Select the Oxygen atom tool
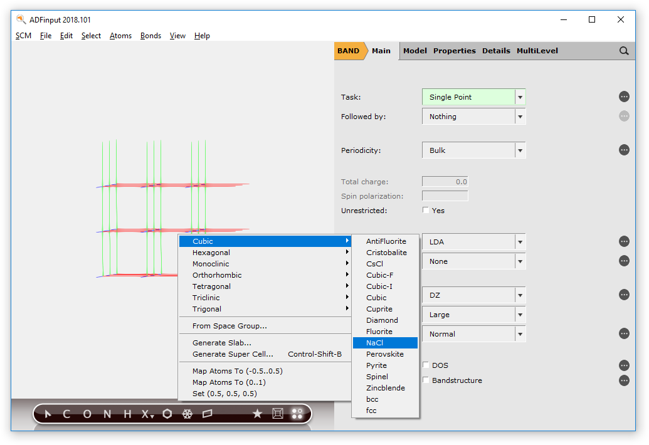This screenshot has height=445, width=649. [x=87, y=414]
